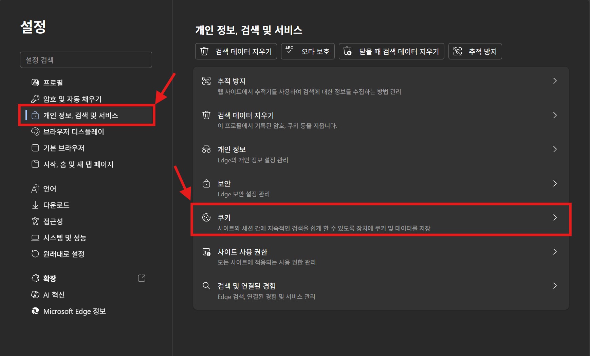Click the 다운로드 arrow icon
590x356 pixels.
(35, 205)
